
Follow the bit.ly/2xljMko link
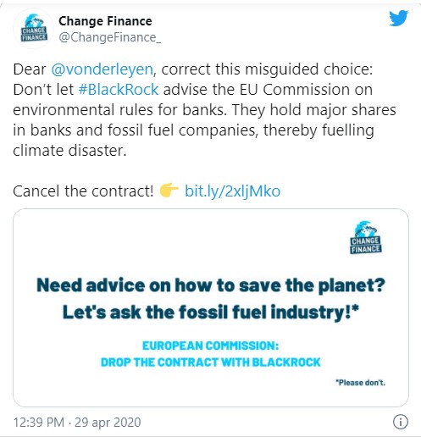tap(232, 191)
